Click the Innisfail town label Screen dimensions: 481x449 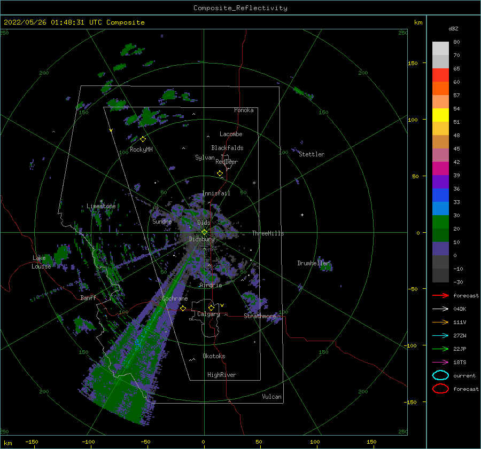pos(216,193)
